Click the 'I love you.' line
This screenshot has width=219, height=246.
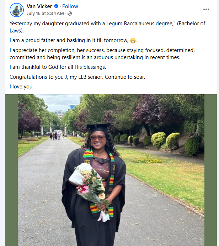(22, 87)
